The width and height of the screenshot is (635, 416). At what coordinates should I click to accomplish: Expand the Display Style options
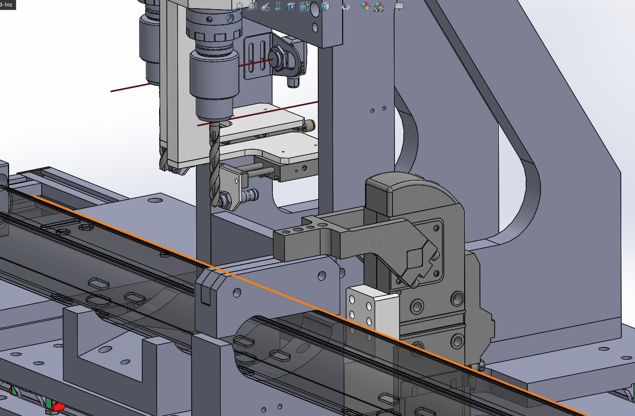click(325, 6)
